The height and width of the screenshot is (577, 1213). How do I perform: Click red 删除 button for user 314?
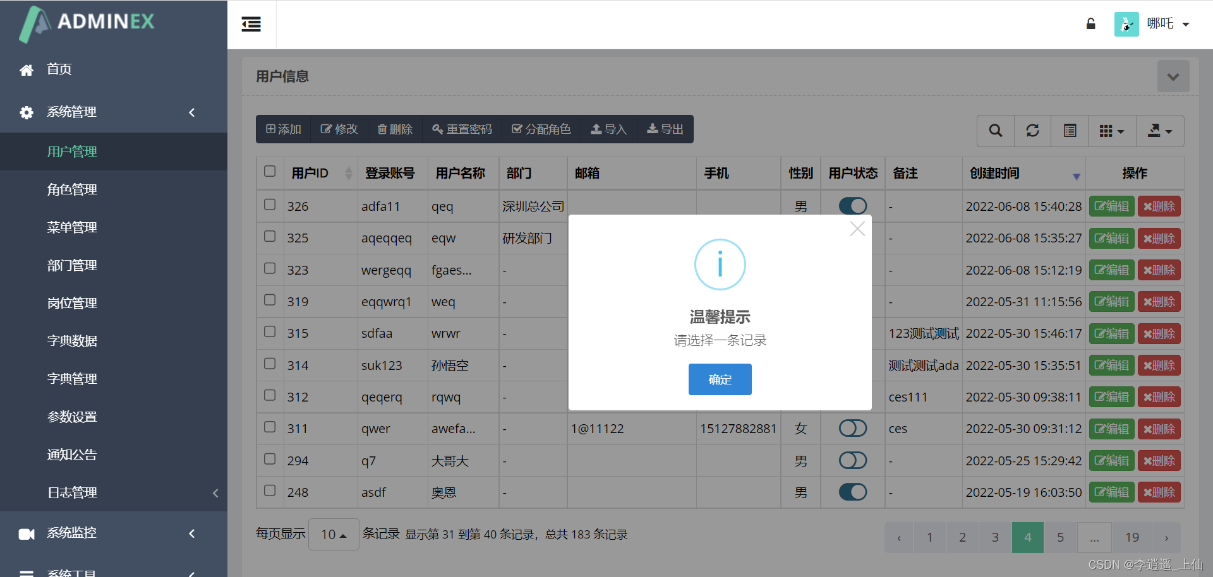click(1159, 366)
